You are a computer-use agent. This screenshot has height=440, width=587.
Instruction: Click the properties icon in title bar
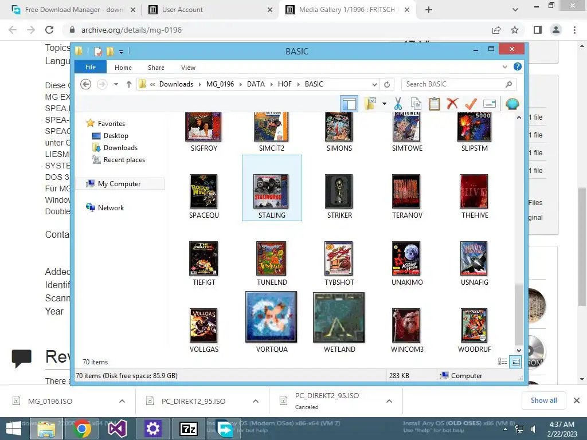point(97,51)
